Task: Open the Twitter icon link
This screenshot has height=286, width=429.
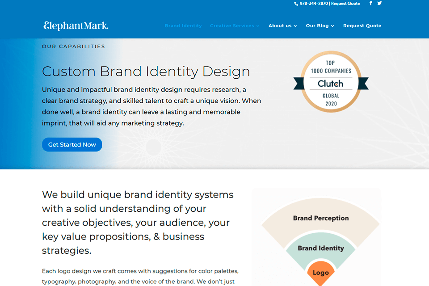Action: point(379,3)
